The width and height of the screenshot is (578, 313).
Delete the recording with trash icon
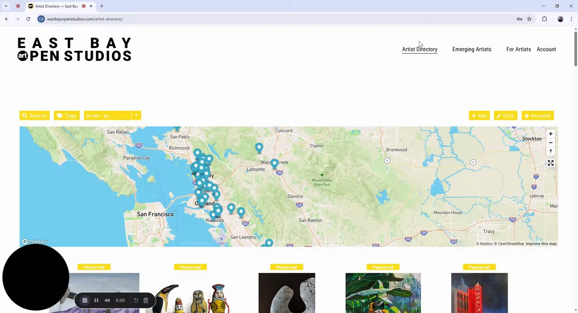pos(146,300)
